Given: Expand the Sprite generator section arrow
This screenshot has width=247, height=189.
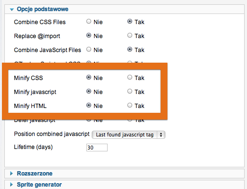Looking at the screenshot, I should [12, 185].
